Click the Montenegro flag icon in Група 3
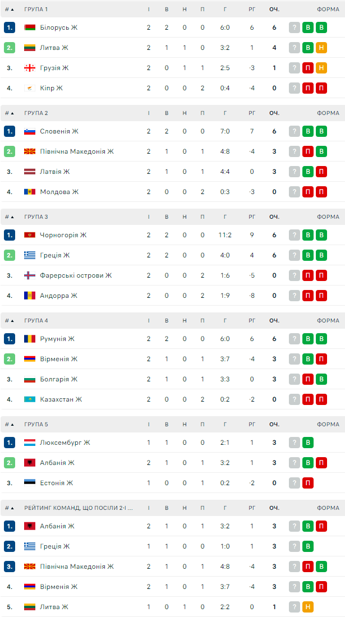 coord(30,235)
